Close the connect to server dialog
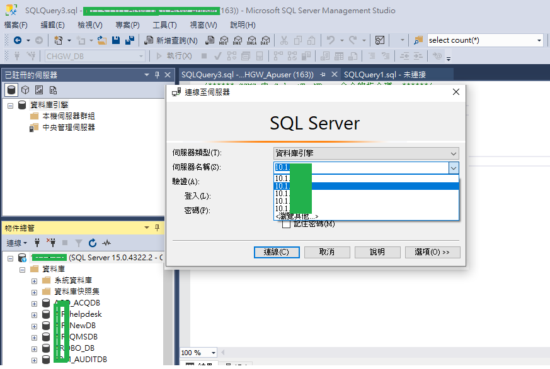550x369 pixels. click(x=455, y=92)
